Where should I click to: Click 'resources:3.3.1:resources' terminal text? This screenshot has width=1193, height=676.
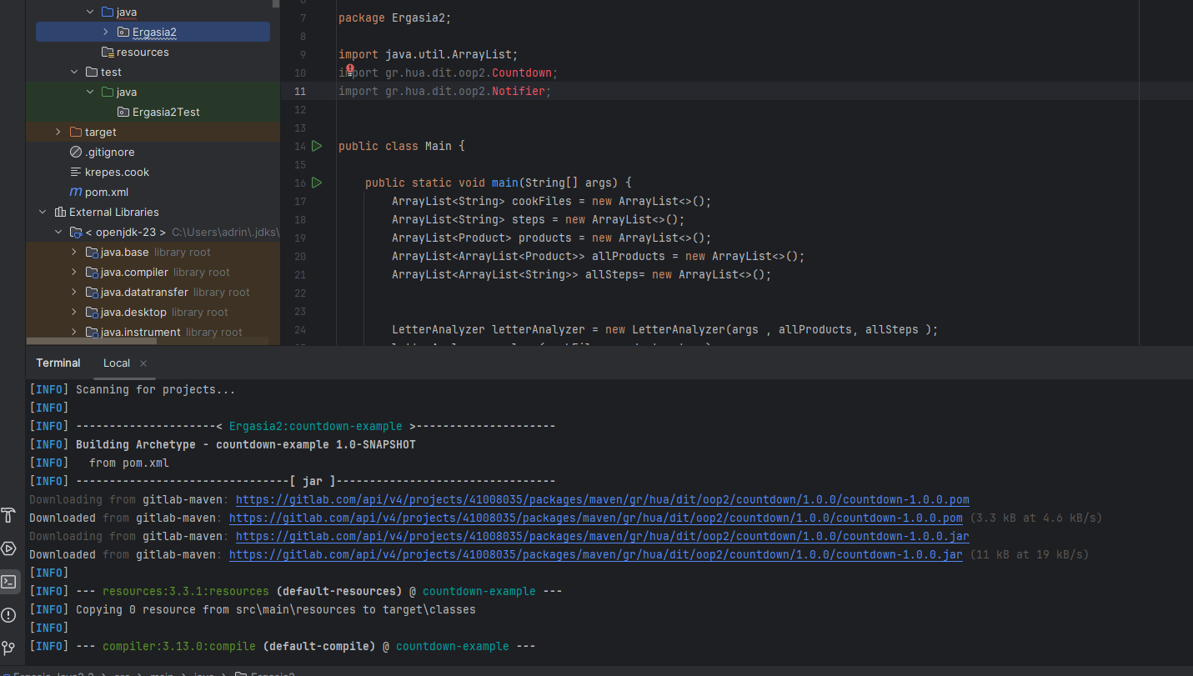186,591
